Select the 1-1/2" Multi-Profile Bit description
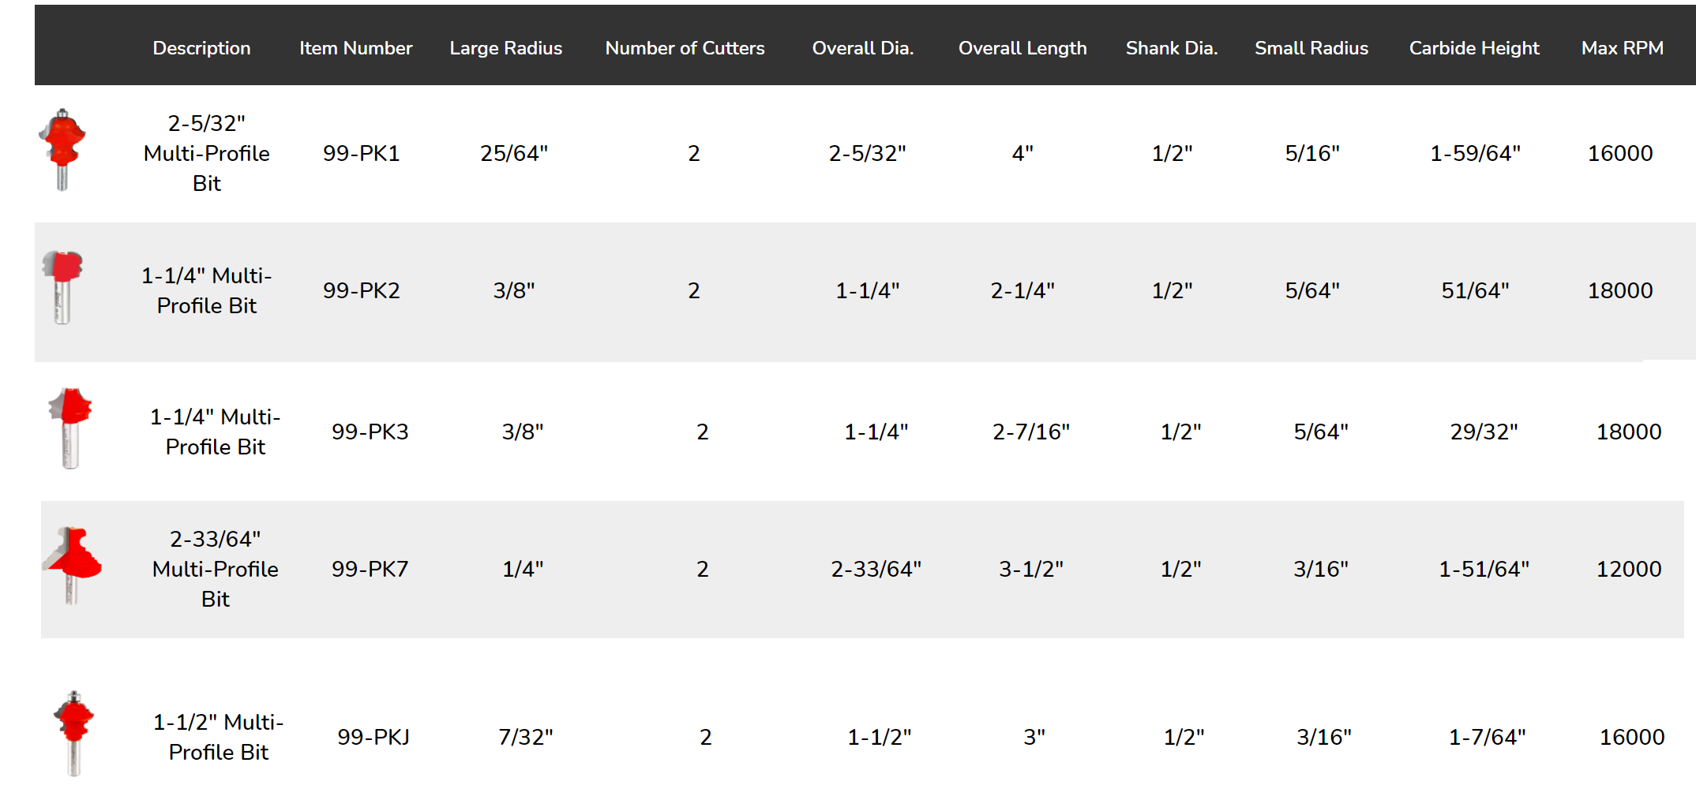 tap(219, 737)
